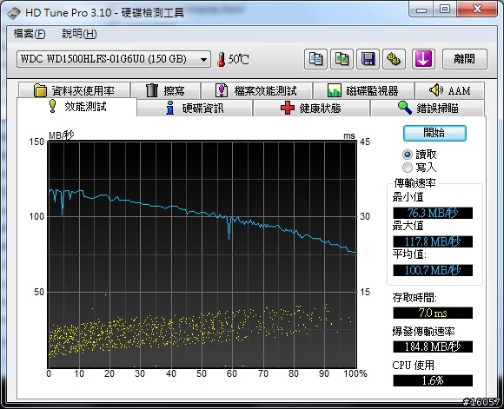Click the save screenshot floppy disk icon
The image size is (504, 409).
pyautogui.click(x=368, y=59)
